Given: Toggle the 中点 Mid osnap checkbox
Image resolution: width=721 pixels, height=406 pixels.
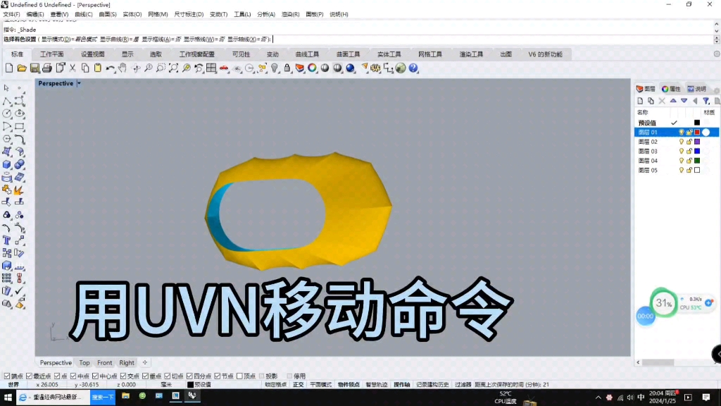Looking at the screenshot, I should pos(73,376).
